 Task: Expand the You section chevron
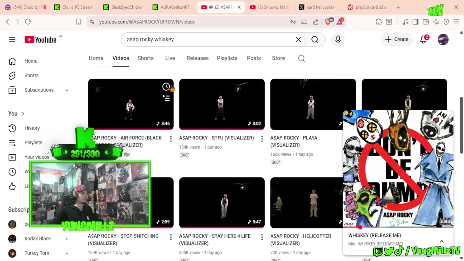tap(23, 114)
